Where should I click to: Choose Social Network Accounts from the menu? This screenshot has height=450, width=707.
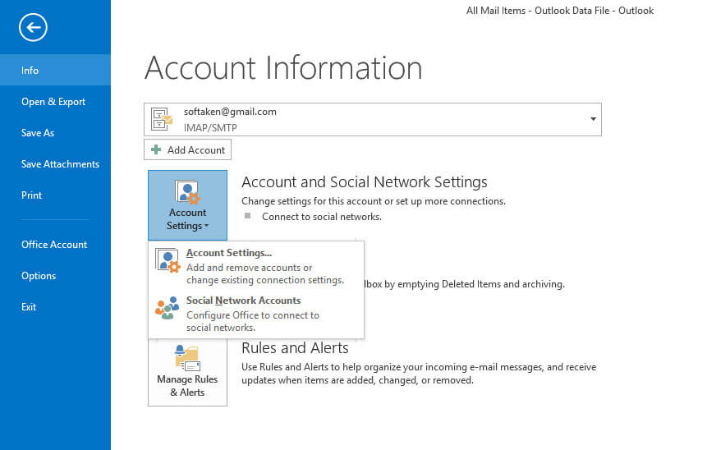coord(255,314)
